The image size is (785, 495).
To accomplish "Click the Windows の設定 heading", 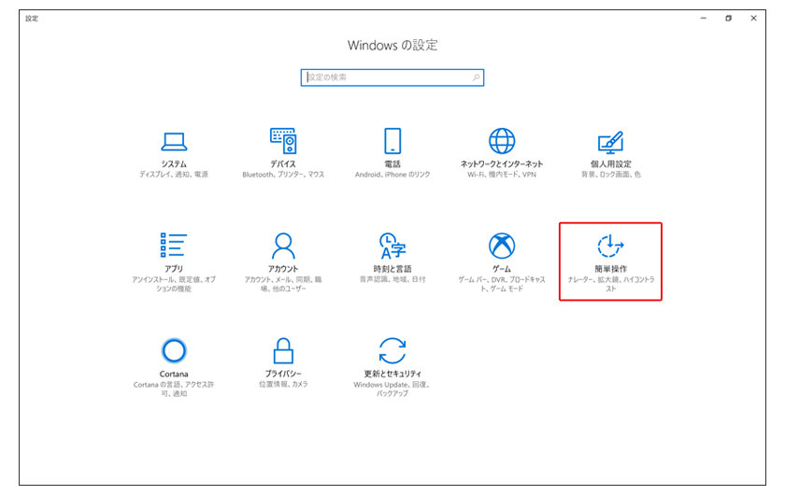I will [x=392, y=45].
